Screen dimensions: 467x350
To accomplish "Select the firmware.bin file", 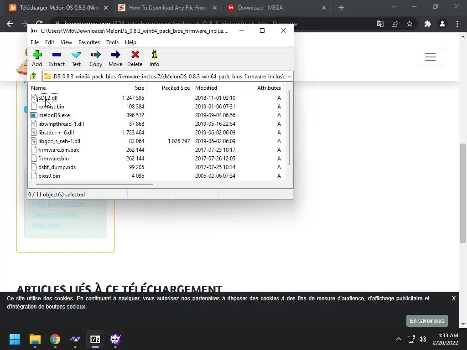I will (x=156, y=158).
